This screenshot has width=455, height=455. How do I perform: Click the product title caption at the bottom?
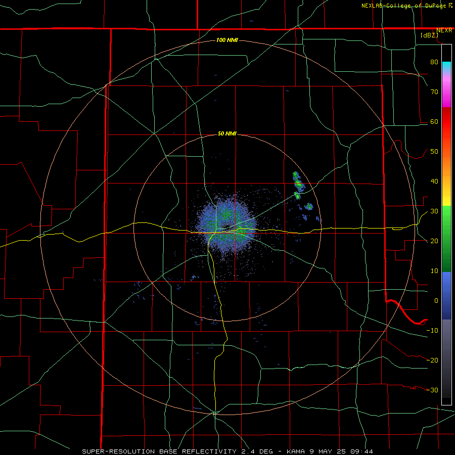[227, 451]
